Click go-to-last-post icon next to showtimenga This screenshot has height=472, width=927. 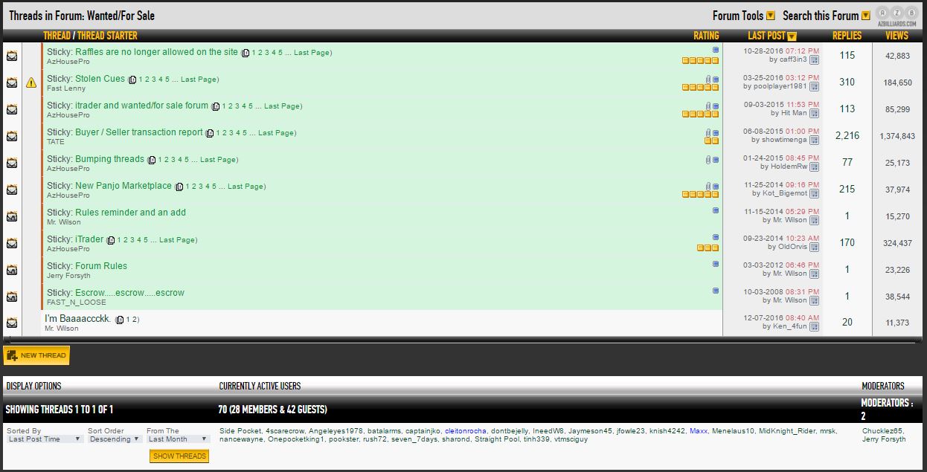814,140
